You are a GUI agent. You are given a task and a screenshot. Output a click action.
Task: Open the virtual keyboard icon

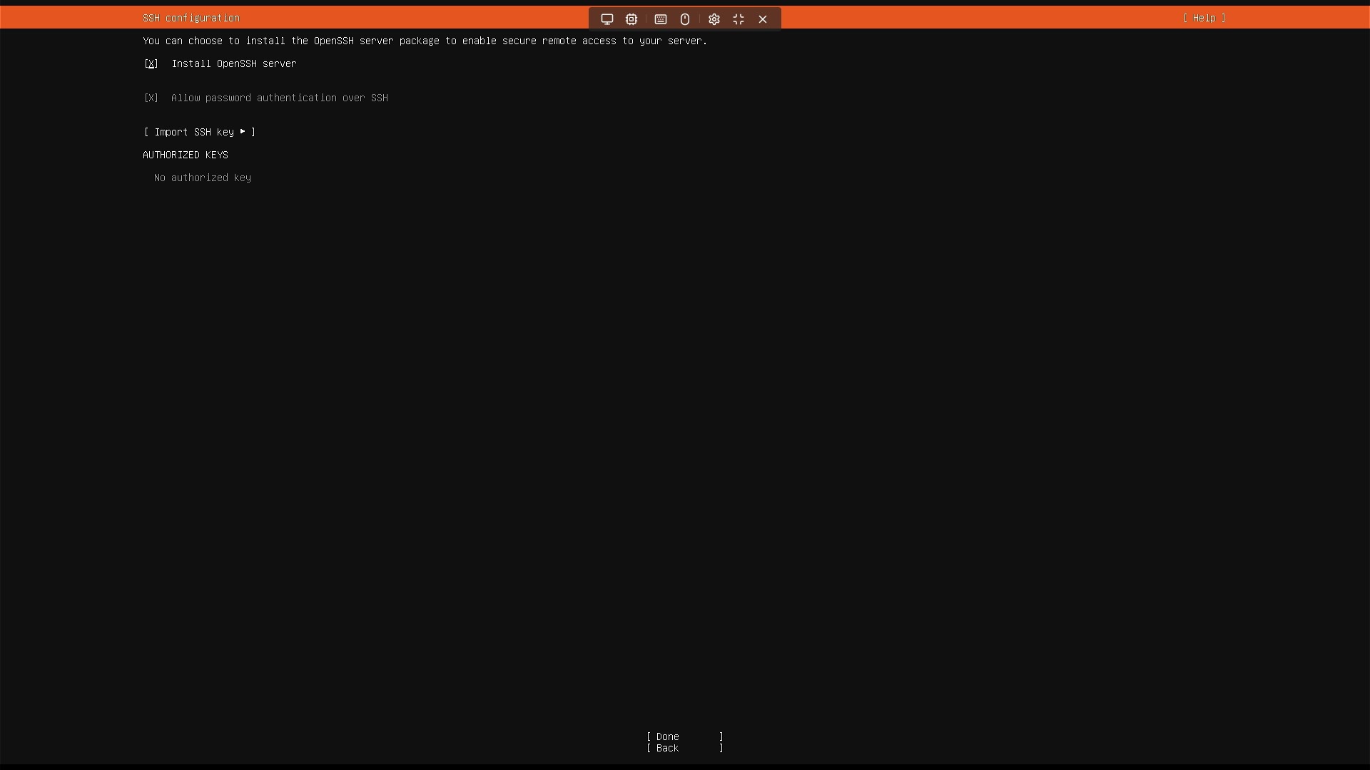point(661,19)
